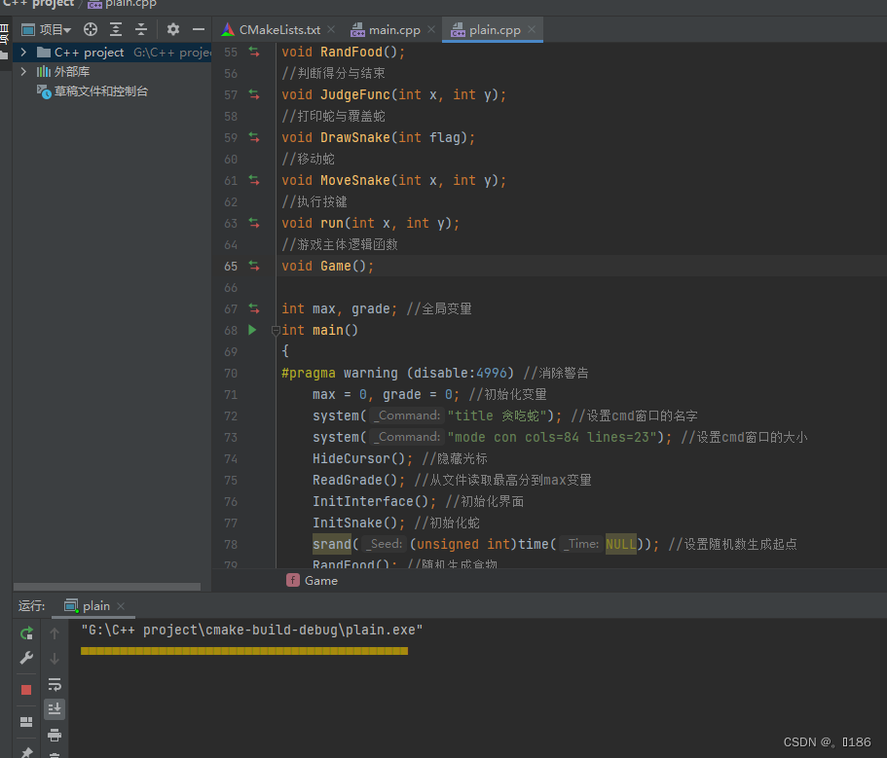
Task: Navigate down the stack trace arrow
Action: [x=55, y=659]
